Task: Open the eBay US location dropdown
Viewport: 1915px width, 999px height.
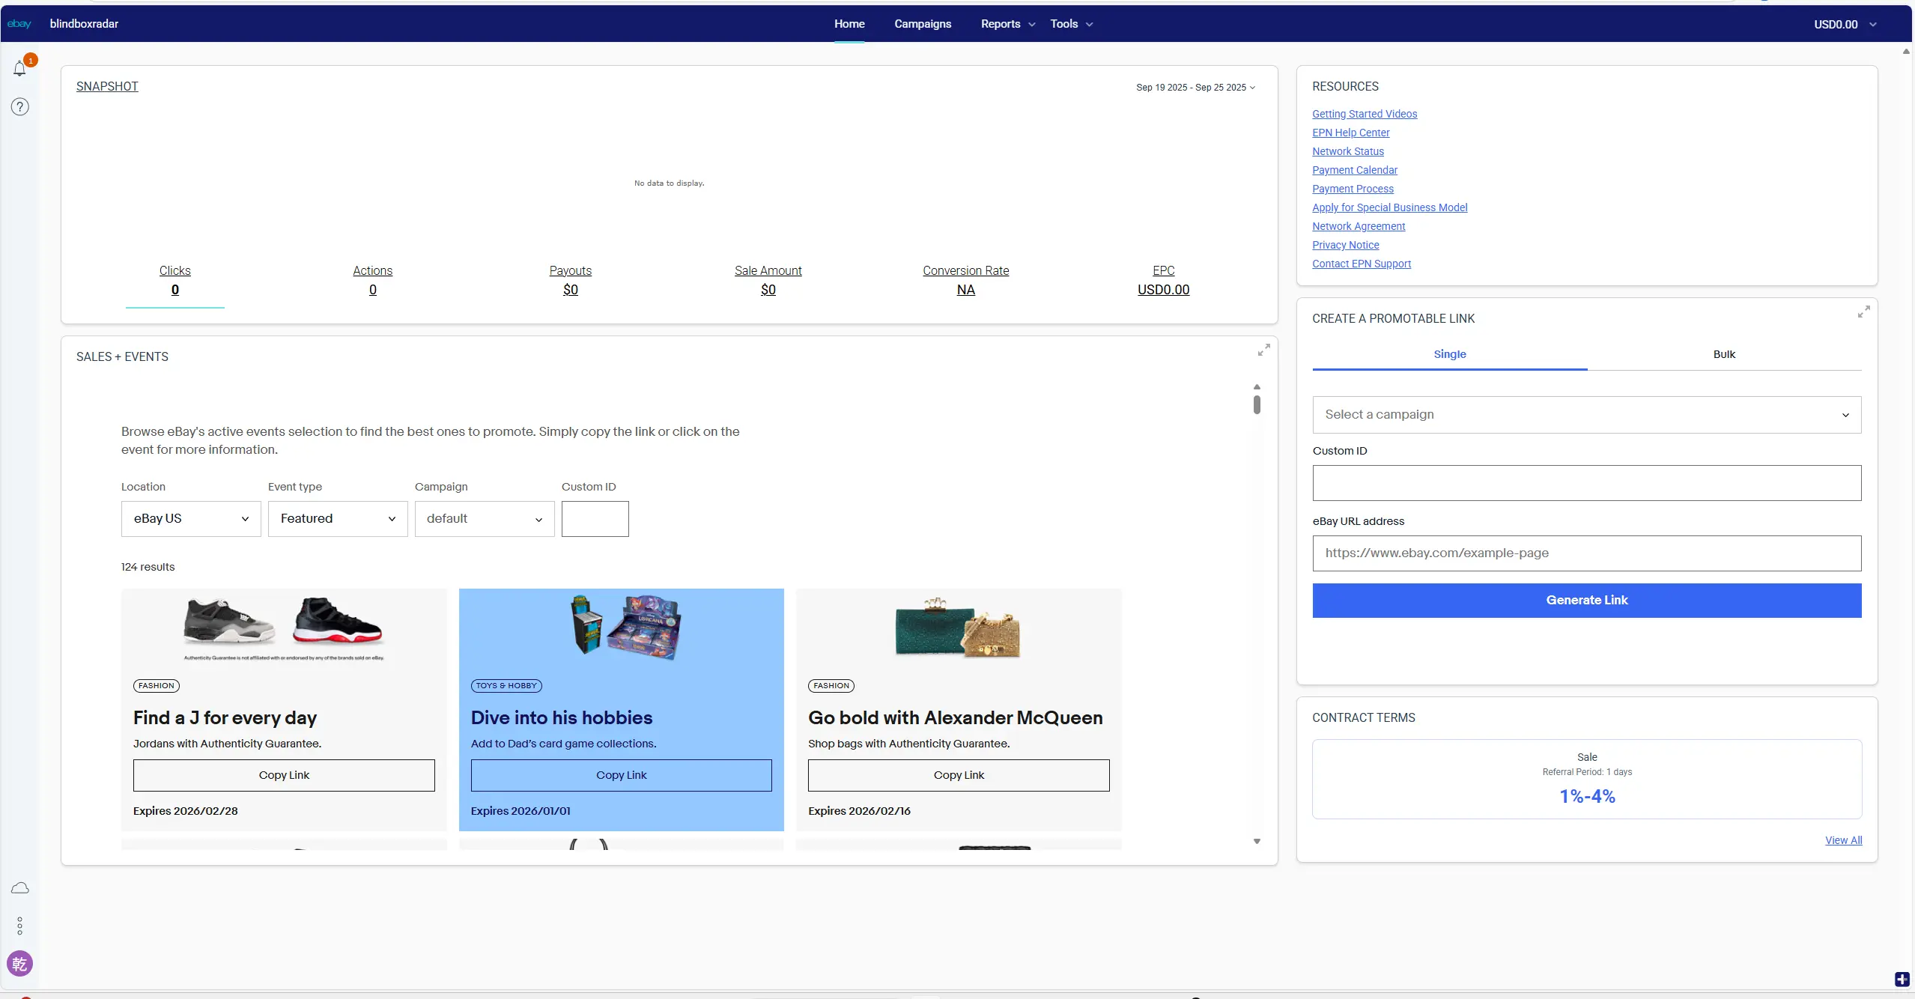Action: point(191,518)
